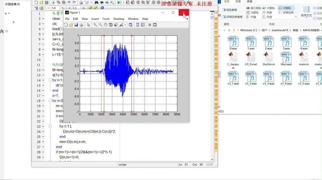Click the Show Plot Tools and Dock icon
Image resolution: width=322 pixels, height=180 pixels.
pyautogui.click(x=155, y=25)
